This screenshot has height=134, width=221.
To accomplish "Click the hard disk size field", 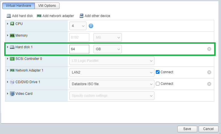I will tap(79, 49).
